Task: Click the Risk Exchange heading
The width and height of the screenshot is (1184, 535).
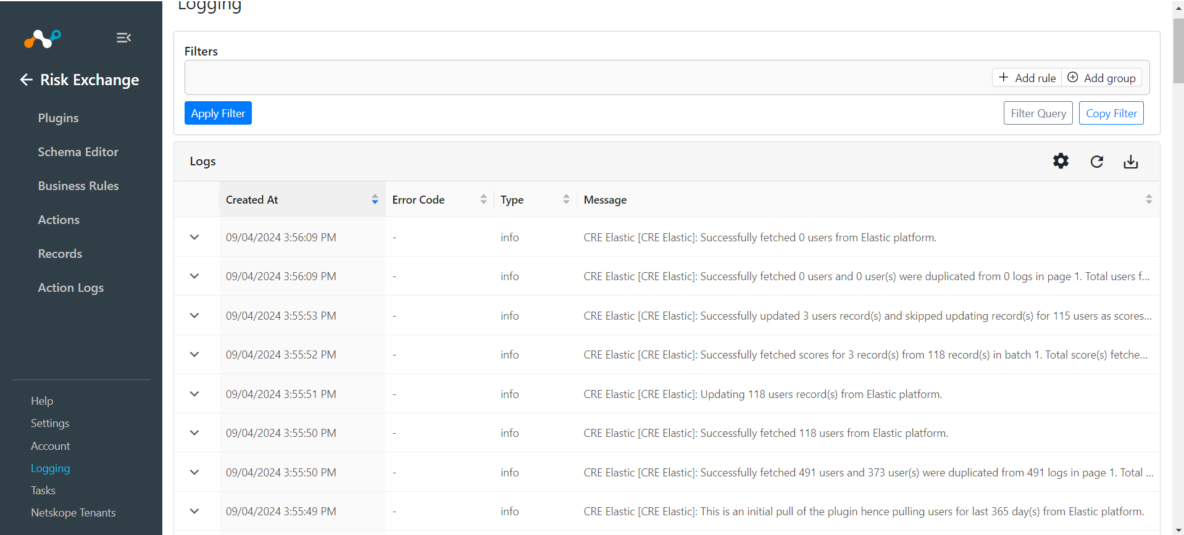Action: point(90,80)
